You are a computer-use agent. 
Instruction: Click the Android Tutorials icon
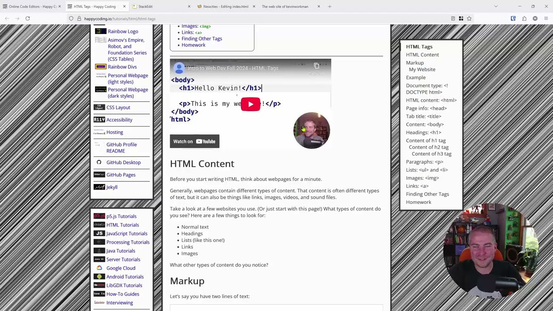coord(99,276)
